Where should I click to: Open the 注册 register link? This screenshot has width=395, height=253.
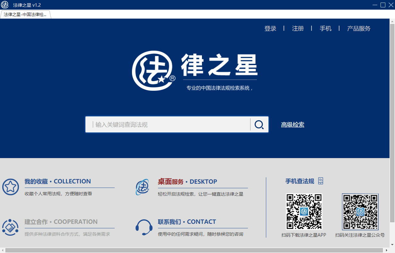tap(298, 29)
